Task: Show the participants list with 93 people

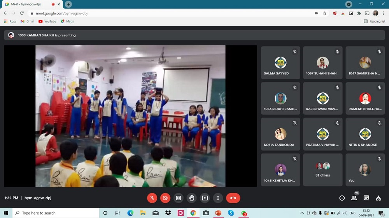Action: click(354, 198)
